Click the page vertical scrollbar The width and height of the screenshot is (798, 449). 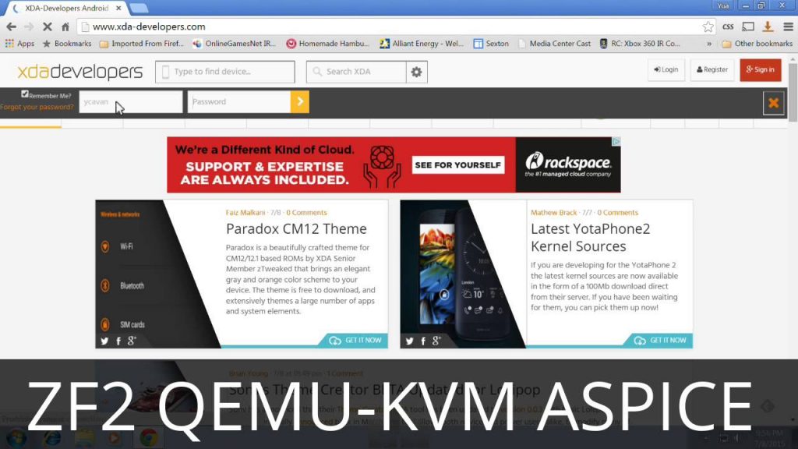pyautogui.click(x=793, y=234)
